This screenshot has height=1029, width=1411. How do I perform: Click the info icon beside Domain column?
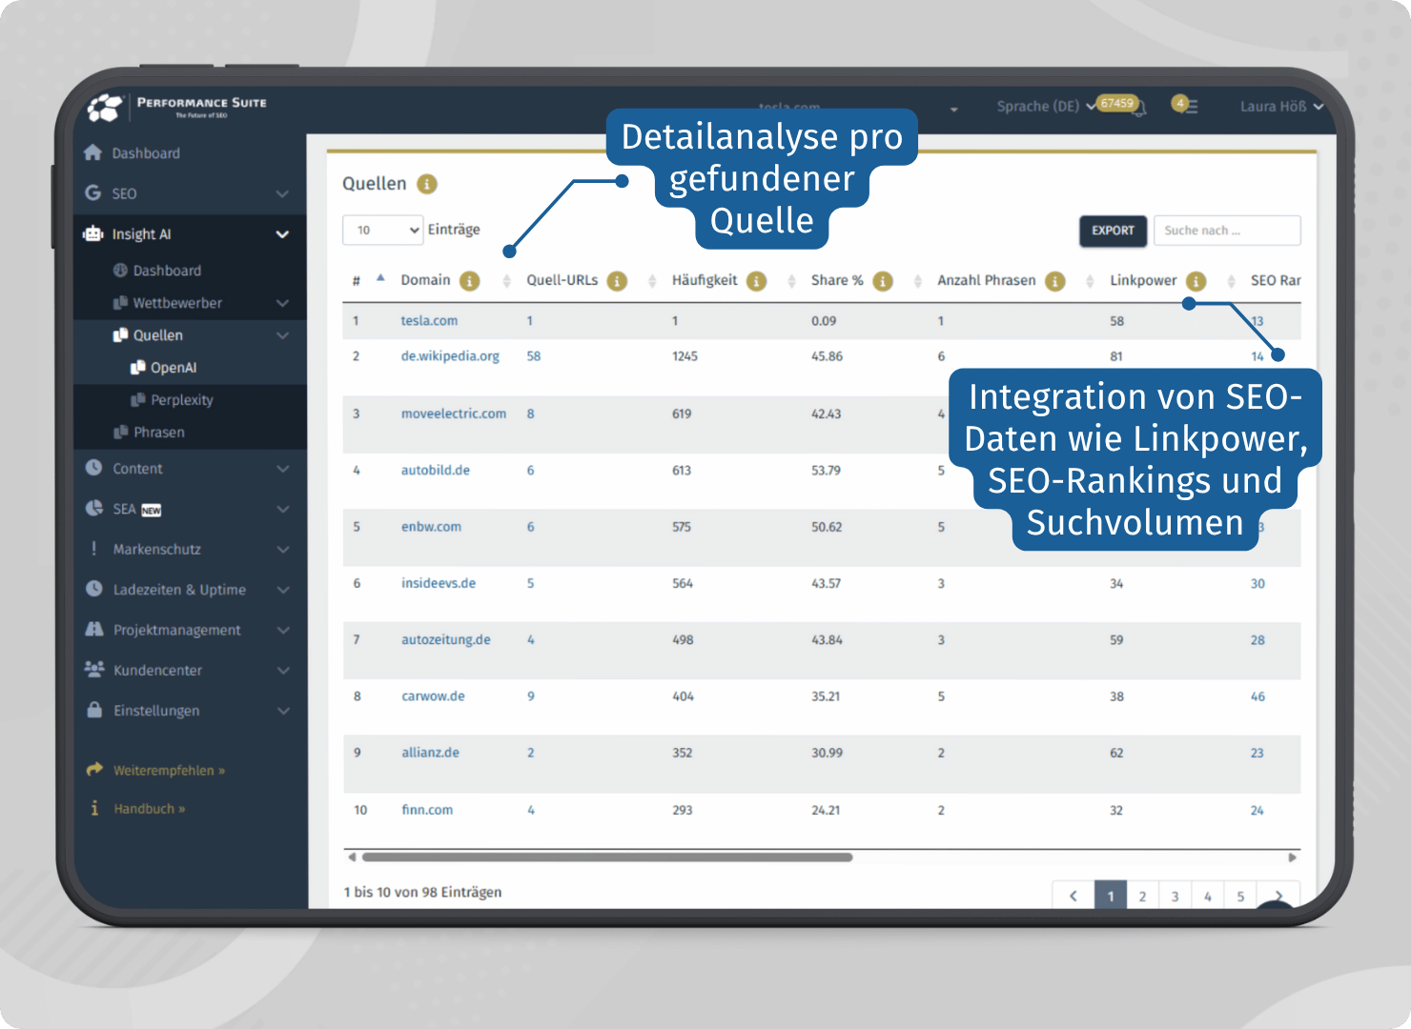(470, 281)
